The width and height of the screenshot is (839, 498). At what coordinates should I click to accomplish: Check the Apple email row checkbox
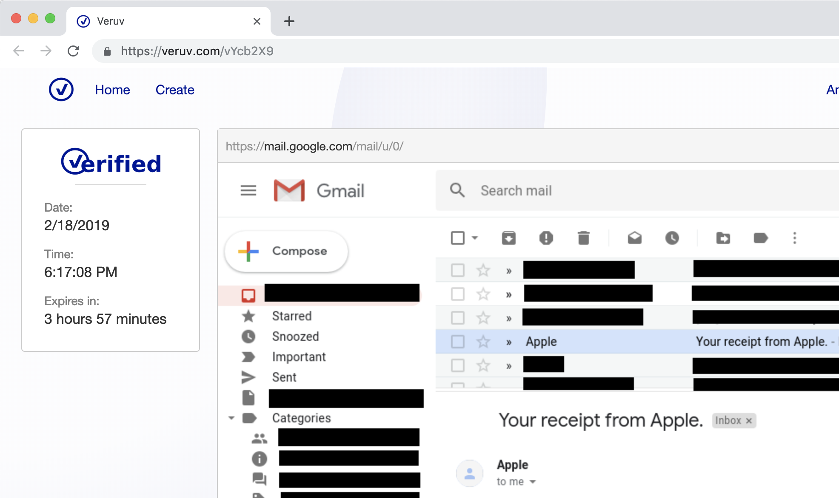click(x=458, y=342)
